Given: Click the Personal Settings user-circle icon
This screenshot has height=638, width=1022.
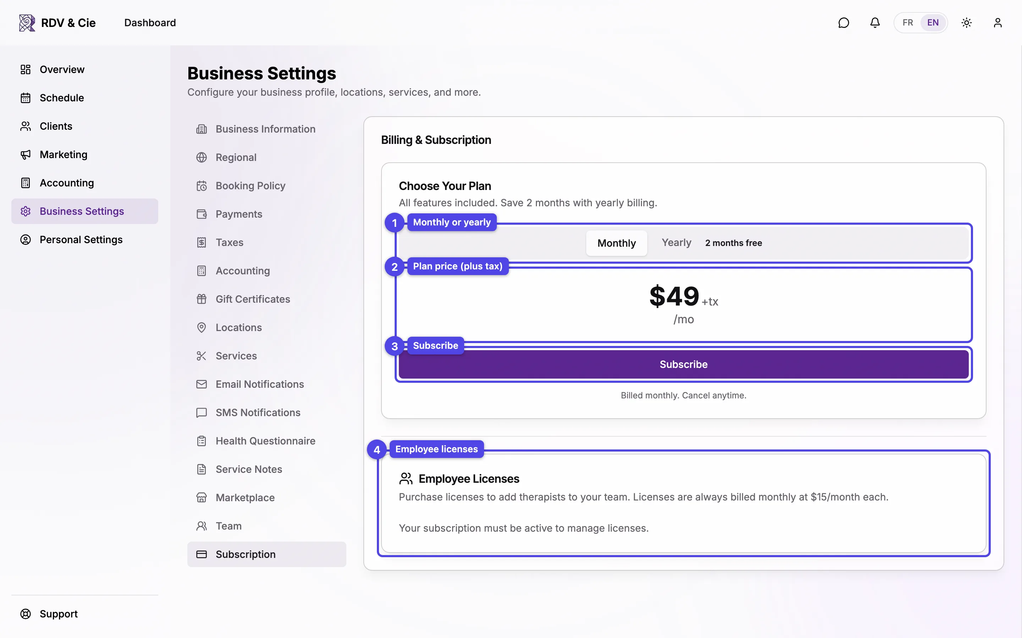Looking at the screenshot, I should pos(25,240).
